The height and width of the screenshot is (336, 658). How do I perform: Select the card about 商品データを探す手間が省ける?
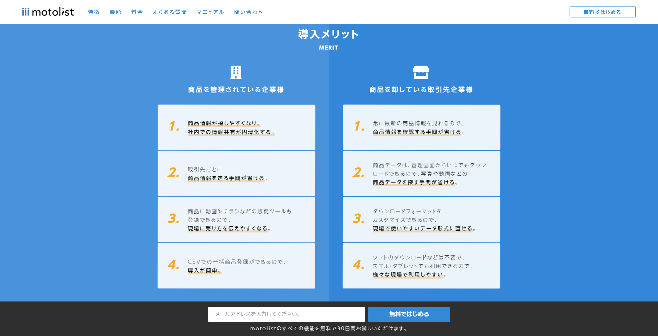(x=421, y=174)
